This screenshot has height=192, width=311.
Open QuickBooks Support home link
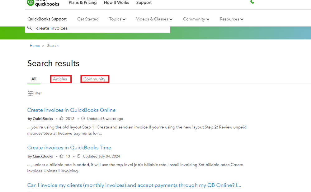pyautogui.click(x=47, y=19)
